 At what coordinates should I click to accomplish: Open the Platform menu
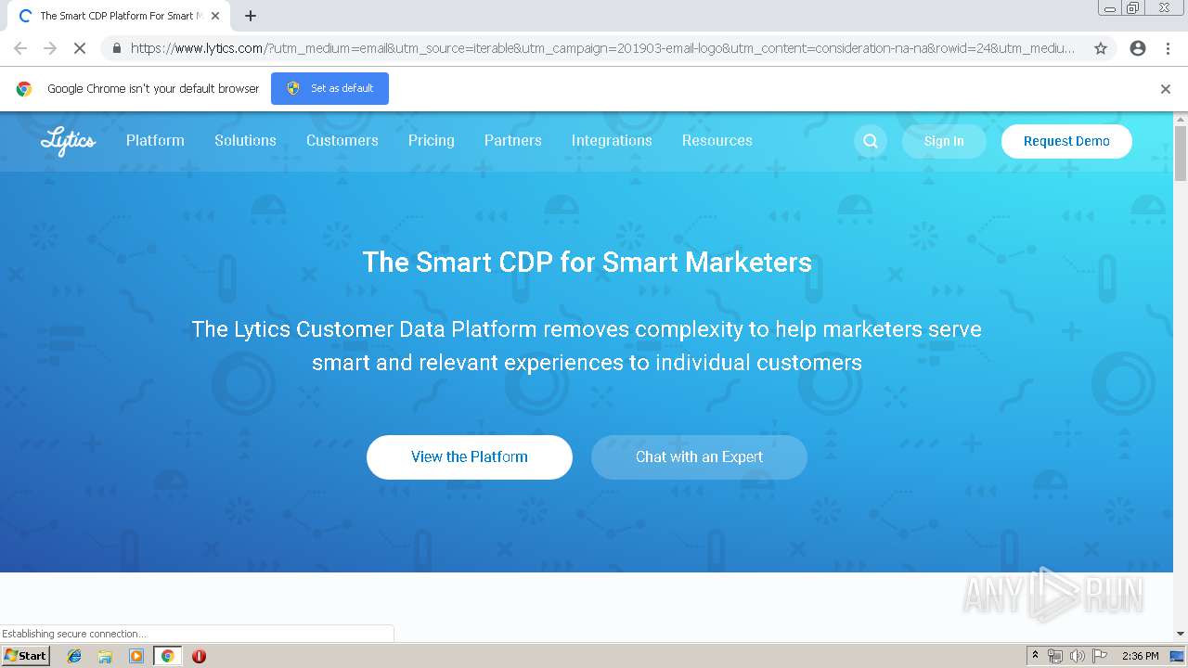155,141
